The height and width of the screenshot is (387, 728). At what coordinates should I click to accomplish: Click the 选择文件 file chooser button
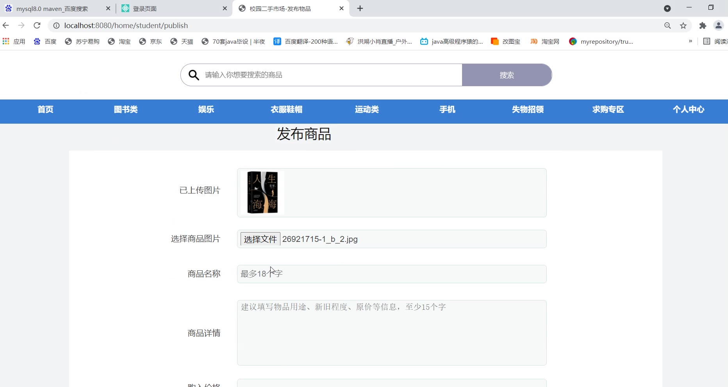(260, 239)
